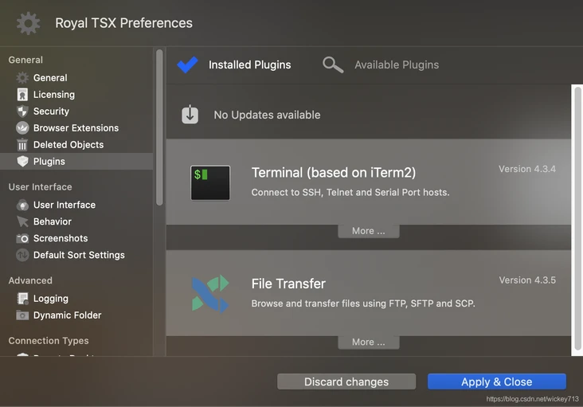Click the Licensing certificate icon
The height and width of the screenshot is (407, 583).
pos(22,95)
